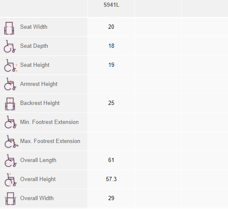The width and height of the screenshot is (228, 209).
Task: Click the empty Armrest Height value cell
Action: tap(111, 84)
